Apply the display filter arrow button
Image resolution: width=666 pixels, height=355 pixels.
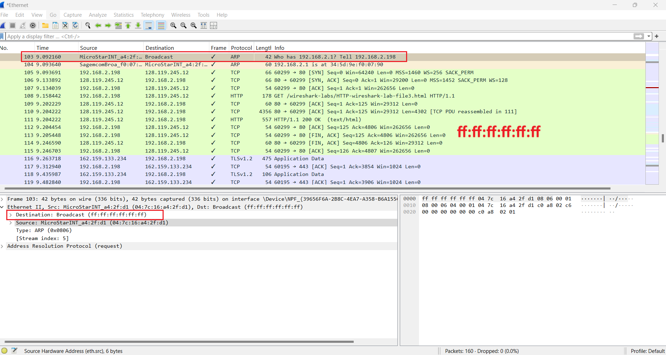pos(639,36)
